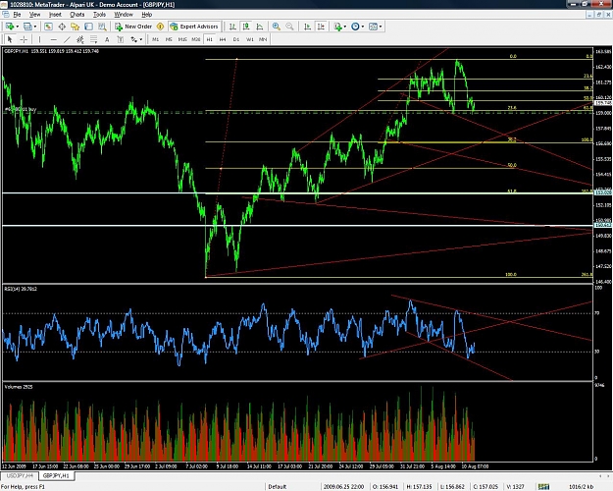Image resolution: width=613 pixels, height=491 pixels.
Task: Switch to the USDJPY,H4 chart tab
Action: coord(20,475)
